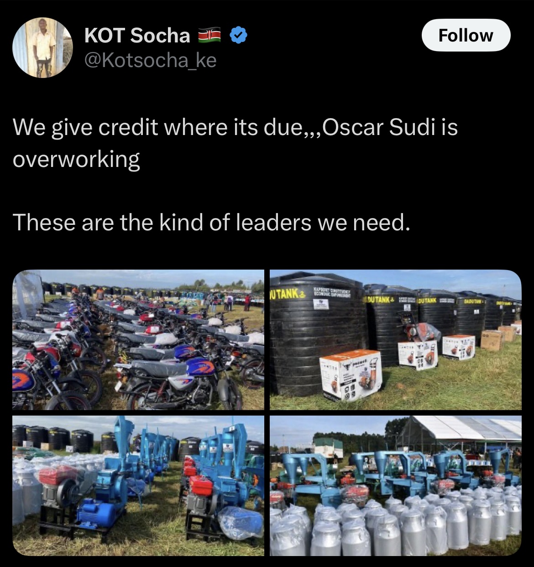Click the tweet text about Oscar Sudi
This screenshot has height=567, width=534.
point(235,143)
